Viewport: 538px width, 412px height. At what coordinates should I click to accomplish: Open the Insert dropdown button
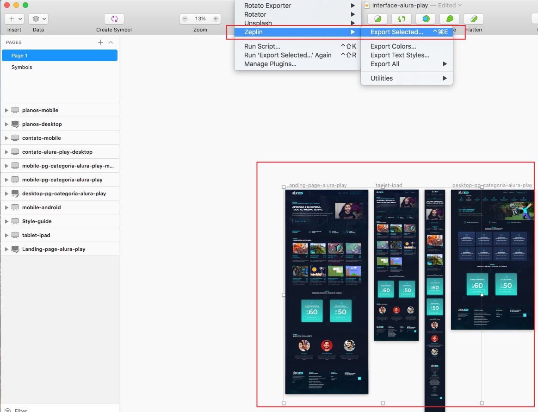pyautogui.click(x=14, y=19)
